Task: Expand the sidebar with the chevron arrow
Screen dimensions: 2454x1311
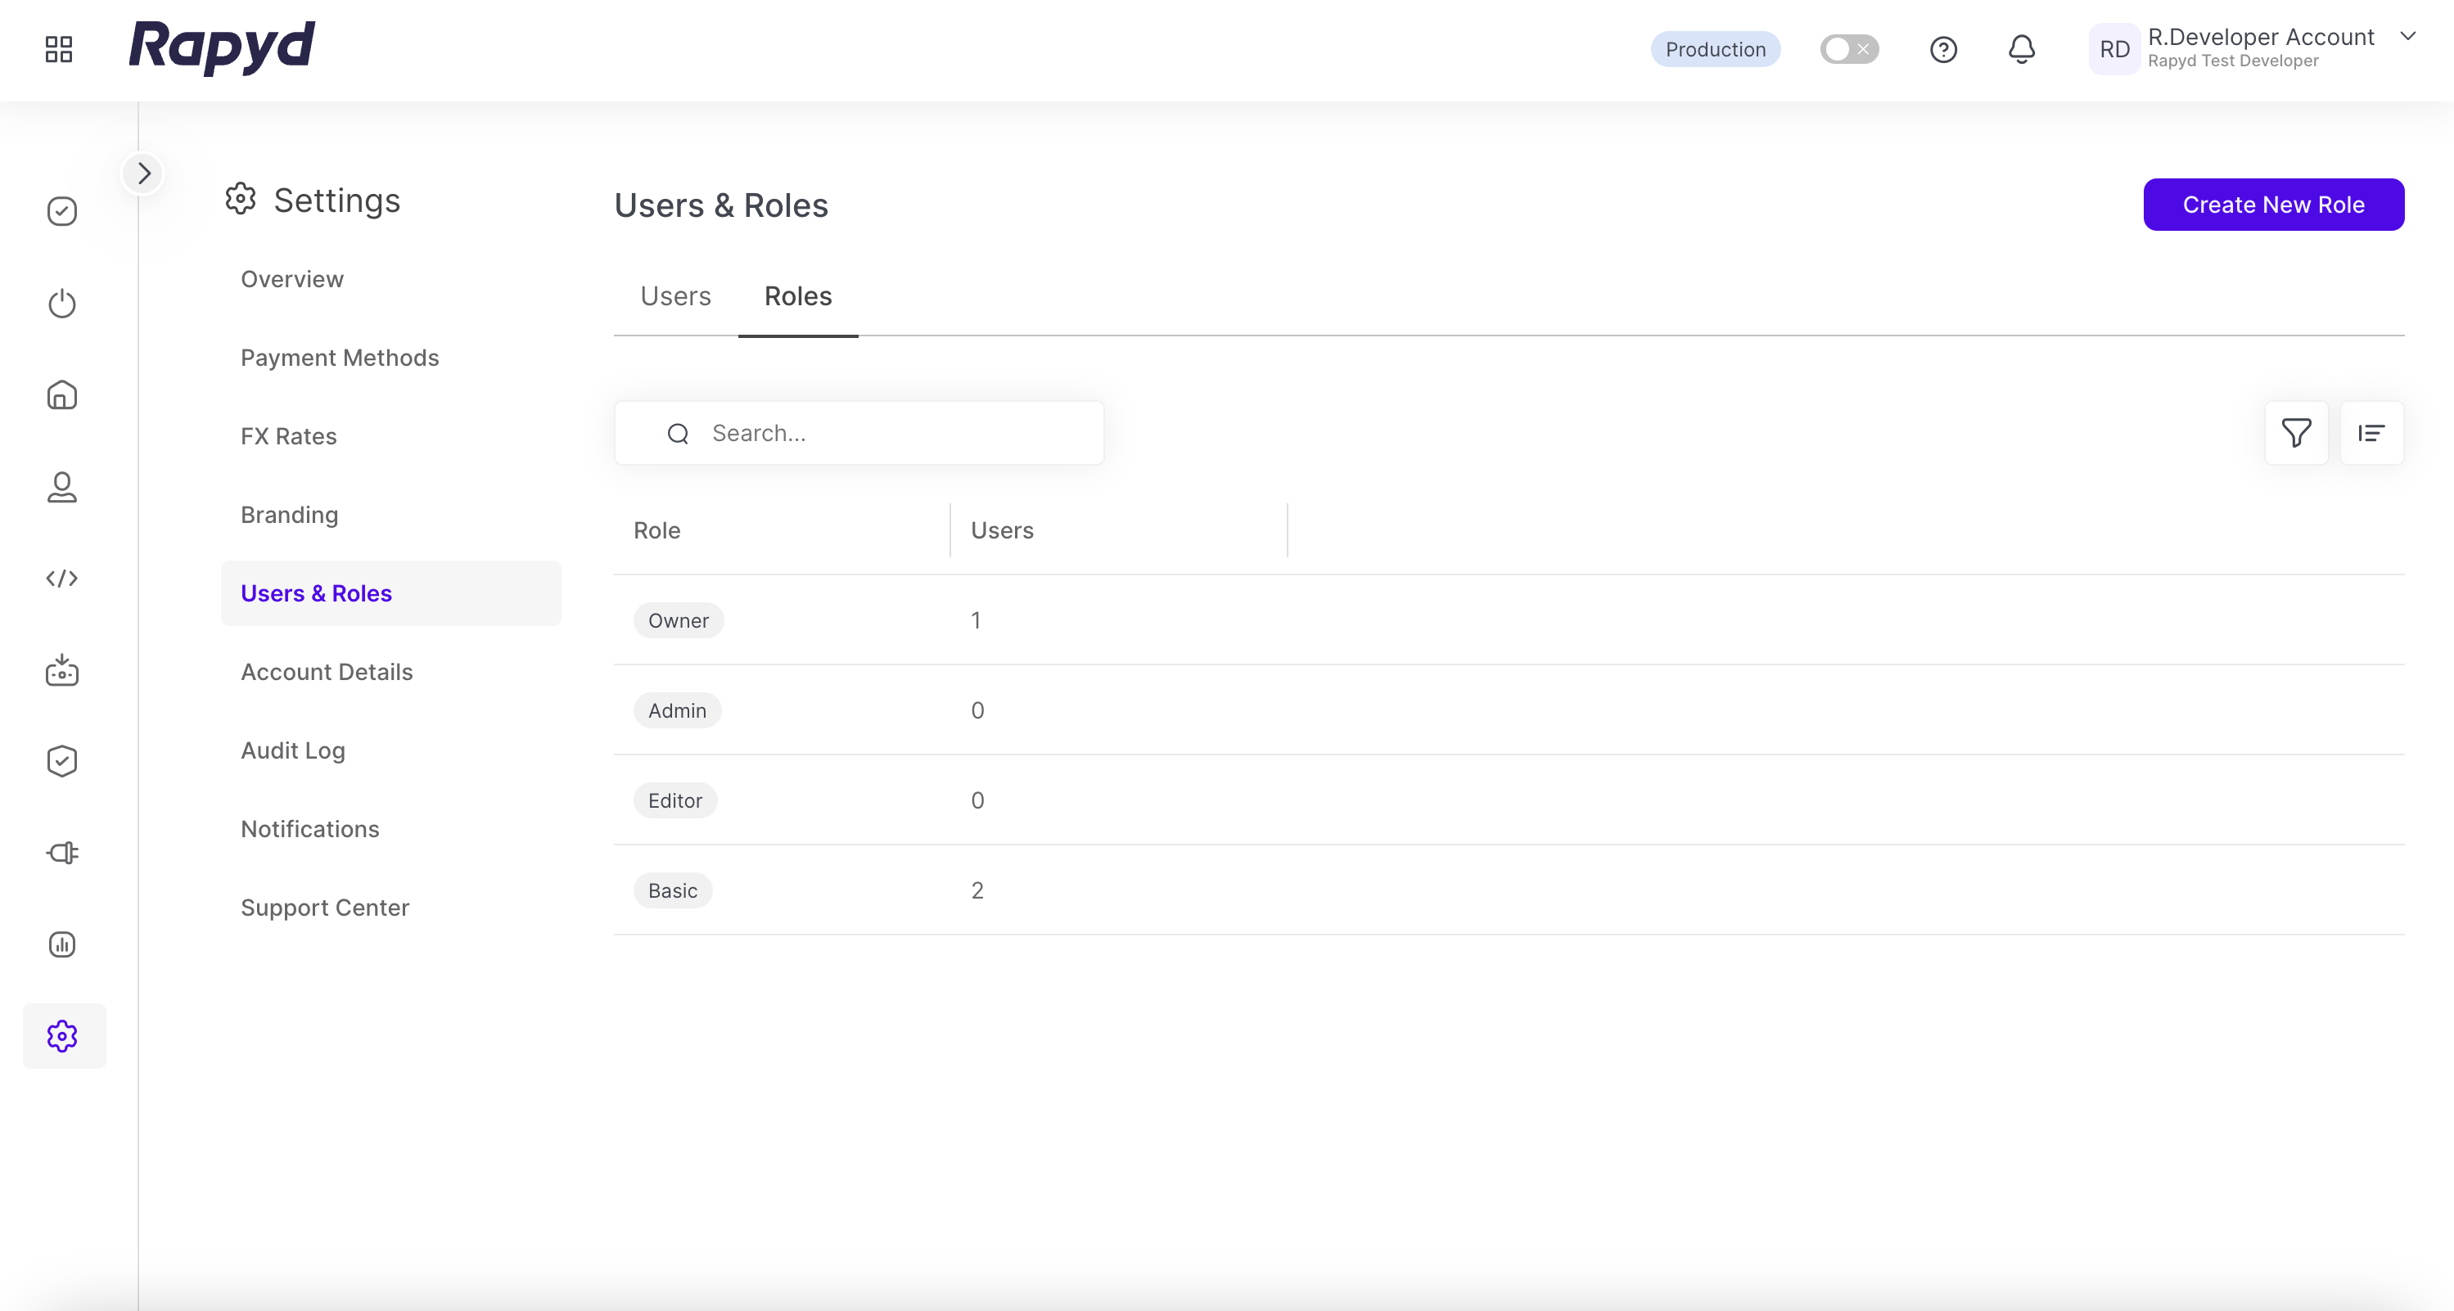Action: coord(144,173)
